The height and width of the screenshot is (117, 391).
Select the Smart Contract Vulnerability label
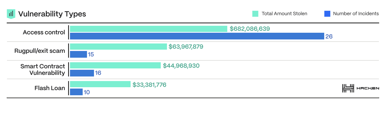point(43,70)
